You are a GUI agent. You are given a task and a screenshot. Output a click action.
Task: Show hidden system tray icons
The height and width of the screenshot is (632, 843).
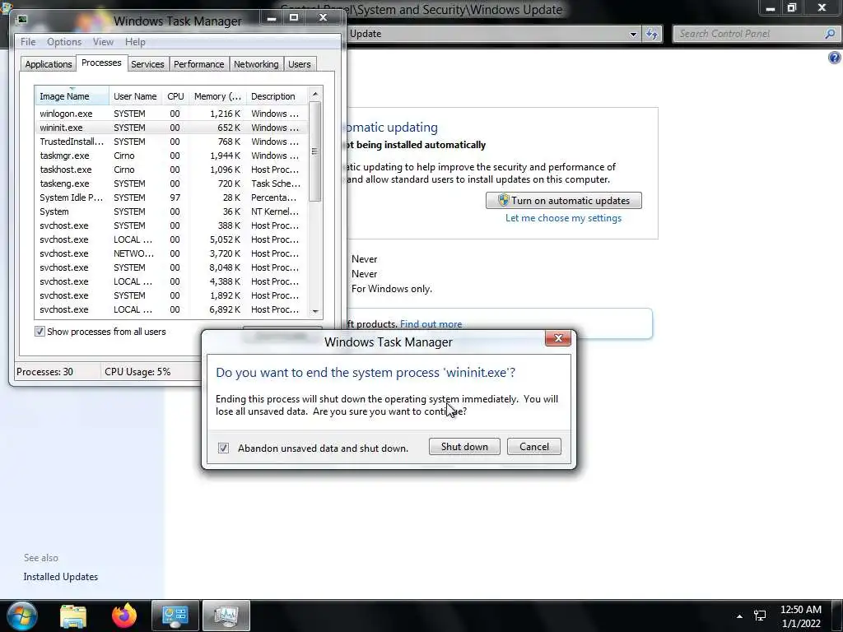(x=740, y=616)
